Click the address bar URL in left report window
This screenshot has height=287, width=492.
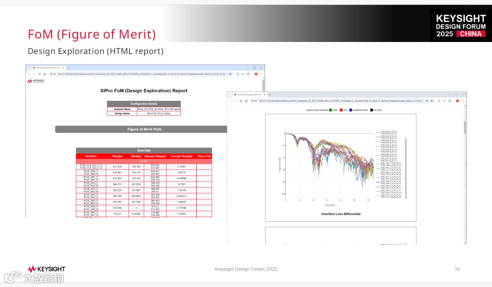(142, 74)
